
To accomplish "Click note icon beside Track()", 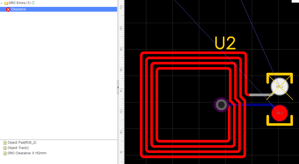I will pyautogui.click(x=5, y=148).
